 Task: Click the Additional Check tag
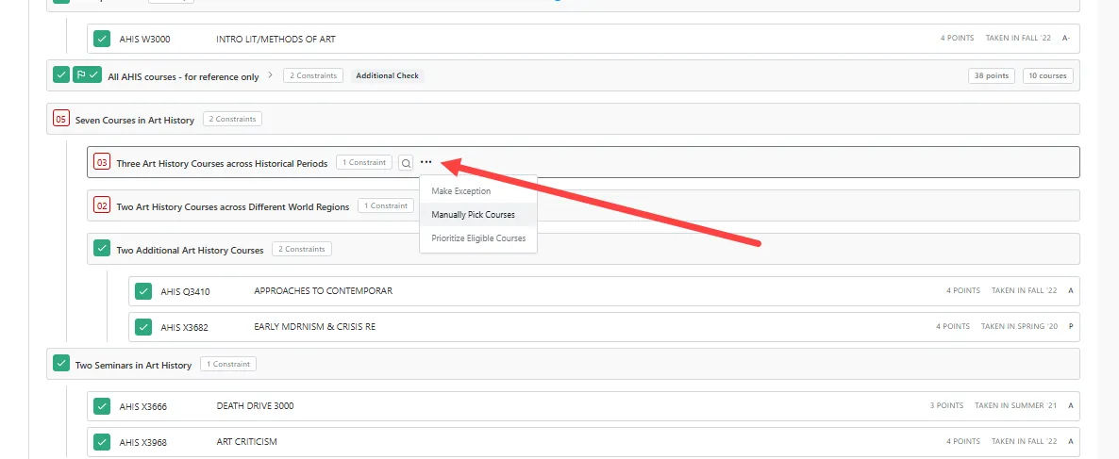point(387,75)
